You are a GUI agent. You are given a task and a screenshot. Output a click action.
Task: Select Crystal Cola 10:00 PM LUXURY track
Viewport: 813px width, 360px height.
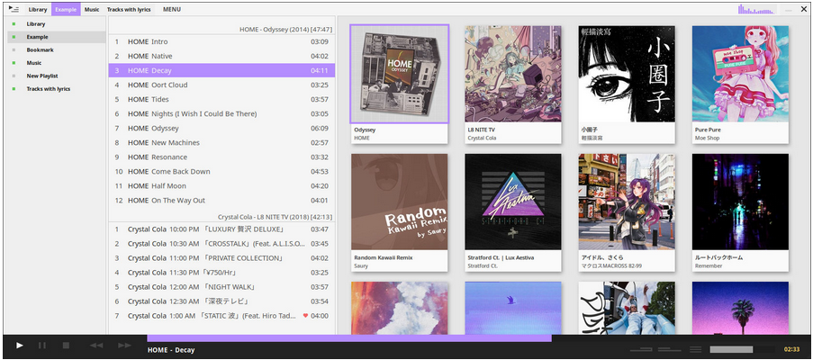221,229
